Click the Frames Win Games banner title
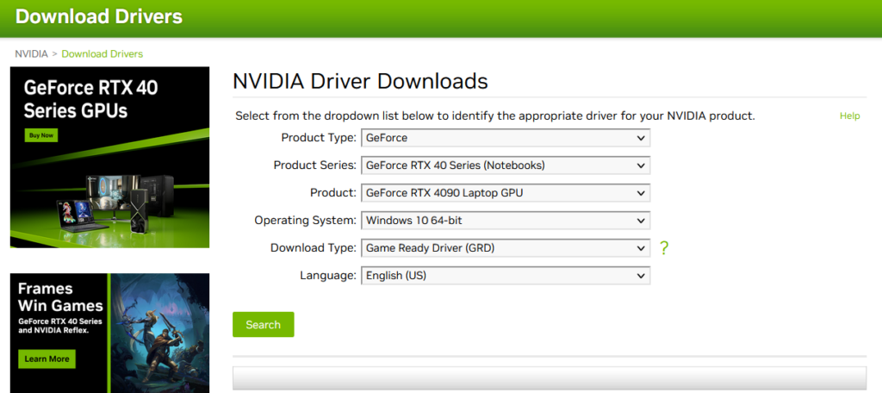This screenshot has height=393, width=882. coord(60,297)
